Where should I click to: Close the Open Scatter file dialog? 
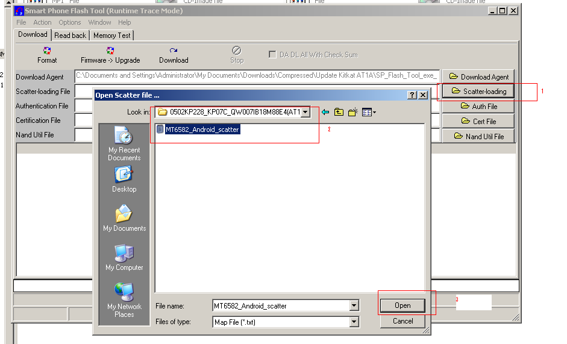pos(423,95)
